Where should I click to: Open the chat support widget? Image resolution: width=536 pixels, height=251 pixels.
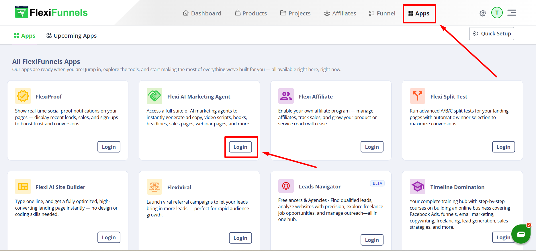pos(521,234)
